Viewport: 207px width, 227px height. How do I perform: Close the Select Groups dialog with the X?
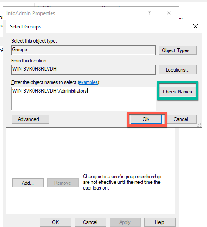click(x=195, y=26)
